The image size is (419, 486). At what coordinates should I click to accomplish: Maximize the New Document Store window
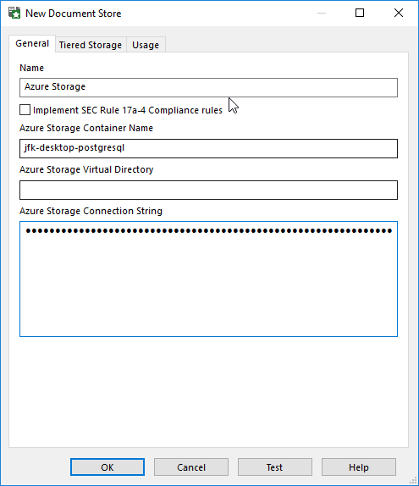(x=360, y=13)
